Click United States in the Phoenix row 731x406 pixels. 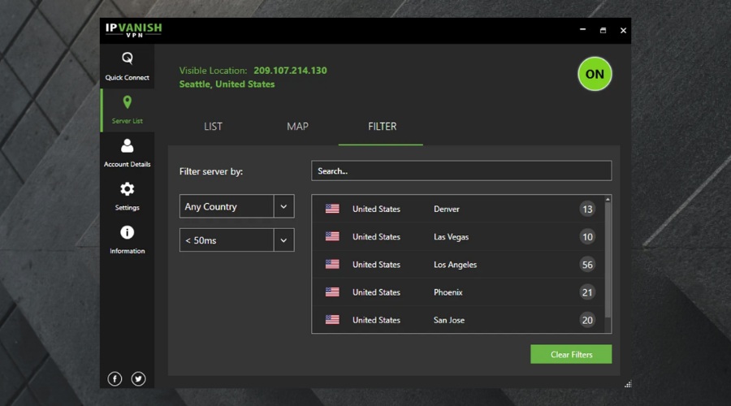[376, 292]
